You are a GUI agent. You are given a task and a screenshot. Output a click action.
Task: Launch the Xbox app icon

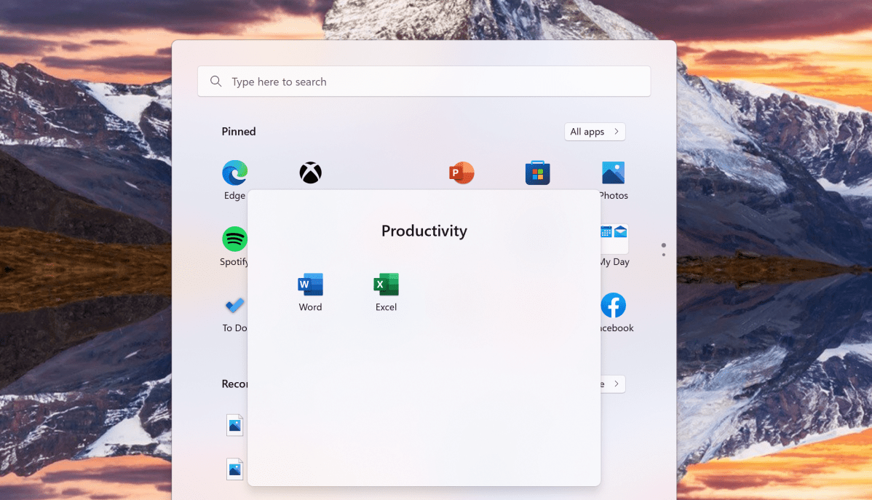310,173
